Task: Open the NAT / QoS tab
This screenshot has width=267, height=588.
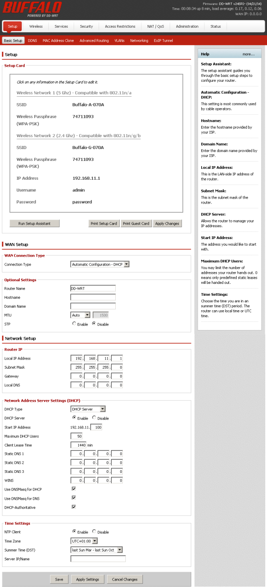Action: tap(156, 26)
